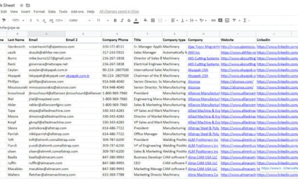Select the paint format tool
This screenshot has height=179, width=298.
(4, 20)
